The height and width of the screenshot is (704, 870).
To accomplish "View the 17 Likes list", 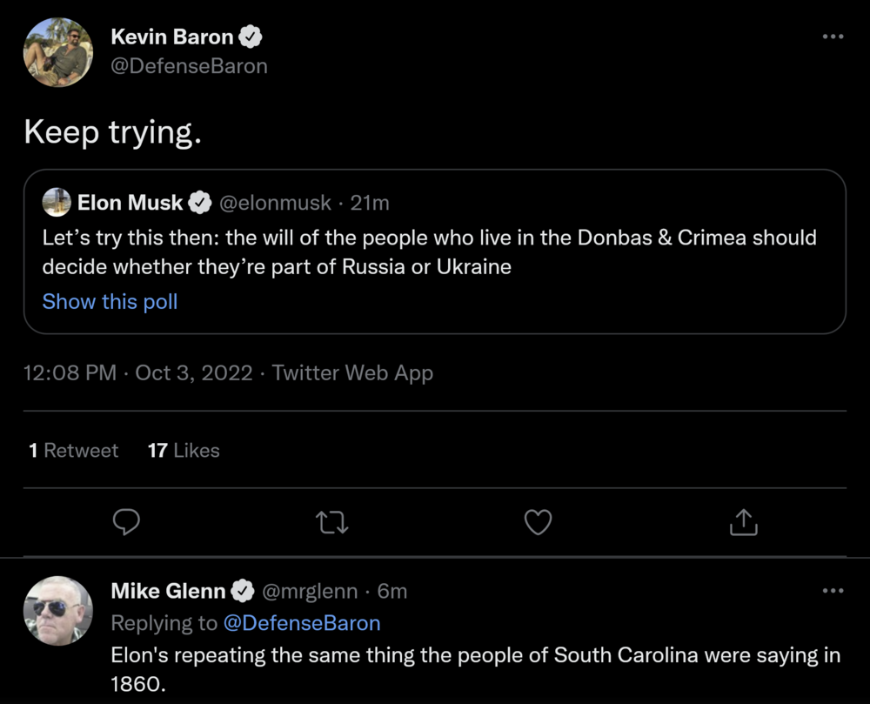I will [x=184, y=451].
